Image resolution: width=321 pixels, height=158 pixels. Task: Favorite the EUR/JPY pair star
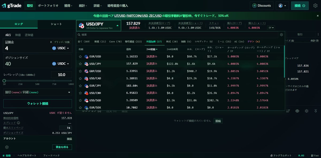click(80, 86)
